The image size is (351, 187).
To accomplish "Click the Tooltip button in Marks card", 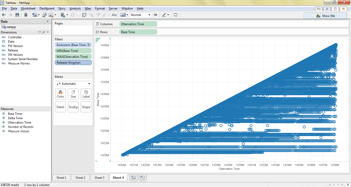I will point(73,107).
